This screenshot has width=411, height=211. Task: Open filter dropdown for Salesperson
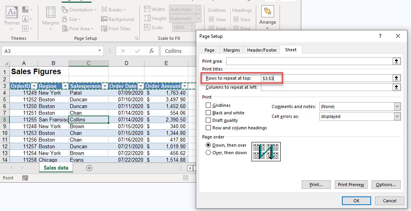pos(105,86)
